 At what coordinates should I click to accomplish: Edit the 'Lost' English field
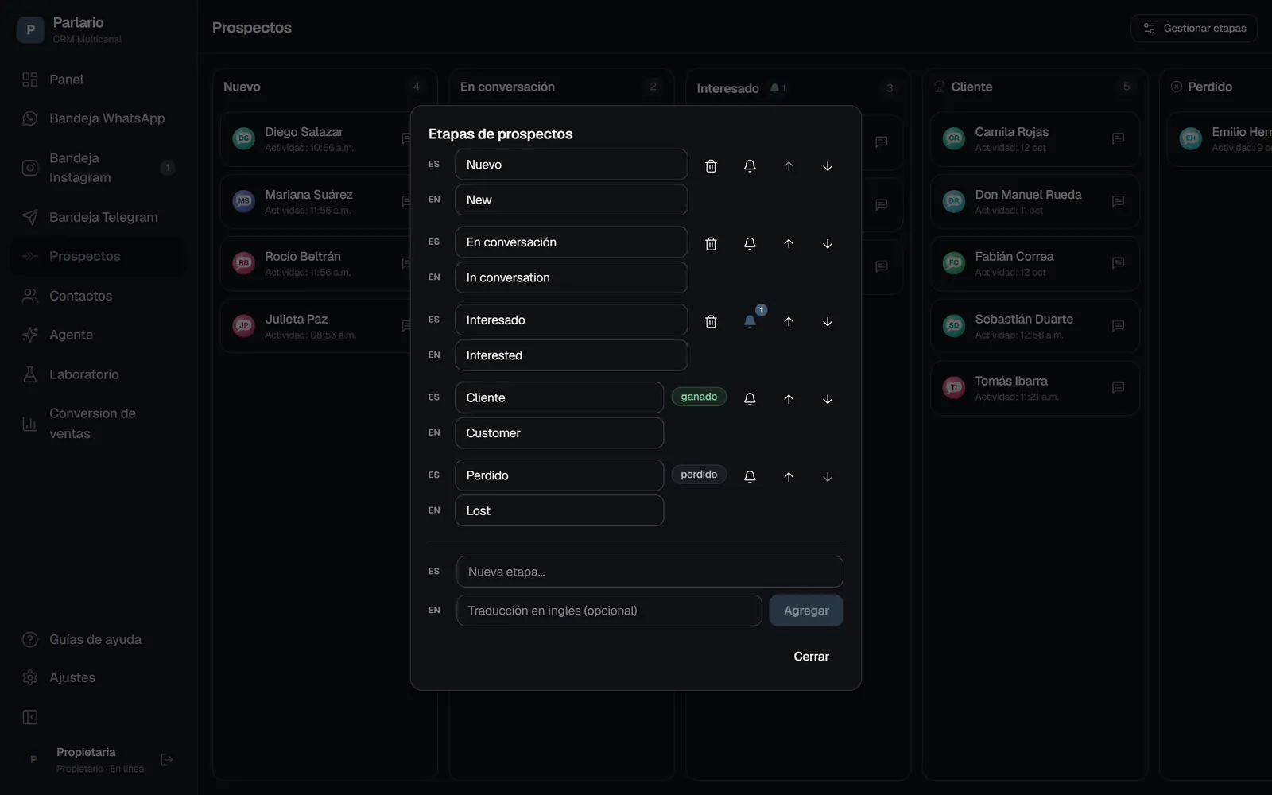(x=559, y=510)
